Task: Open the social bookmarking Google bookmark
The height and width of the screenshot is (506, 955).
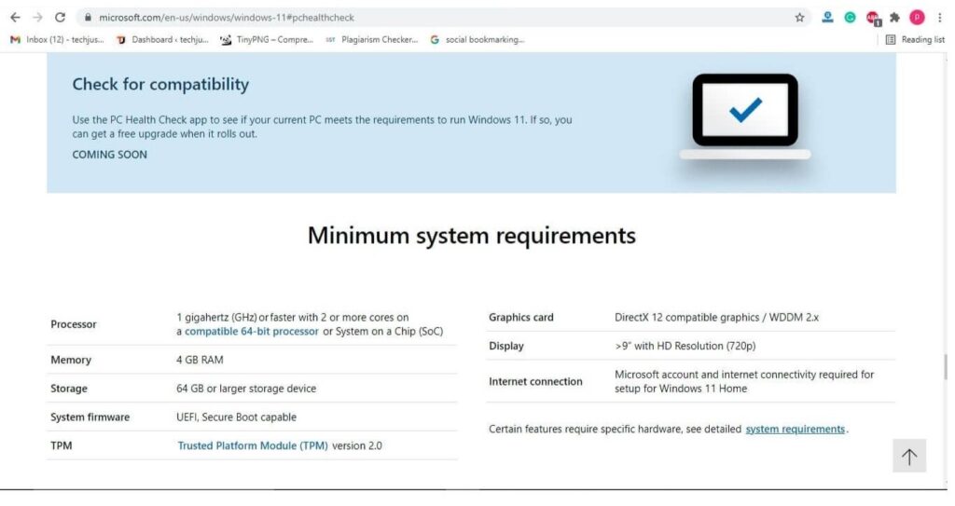Action: (x=477, y=39)
